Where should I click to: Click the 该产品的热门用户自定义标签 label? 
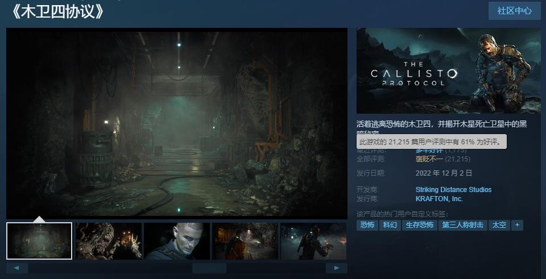(x=402, y=214)
